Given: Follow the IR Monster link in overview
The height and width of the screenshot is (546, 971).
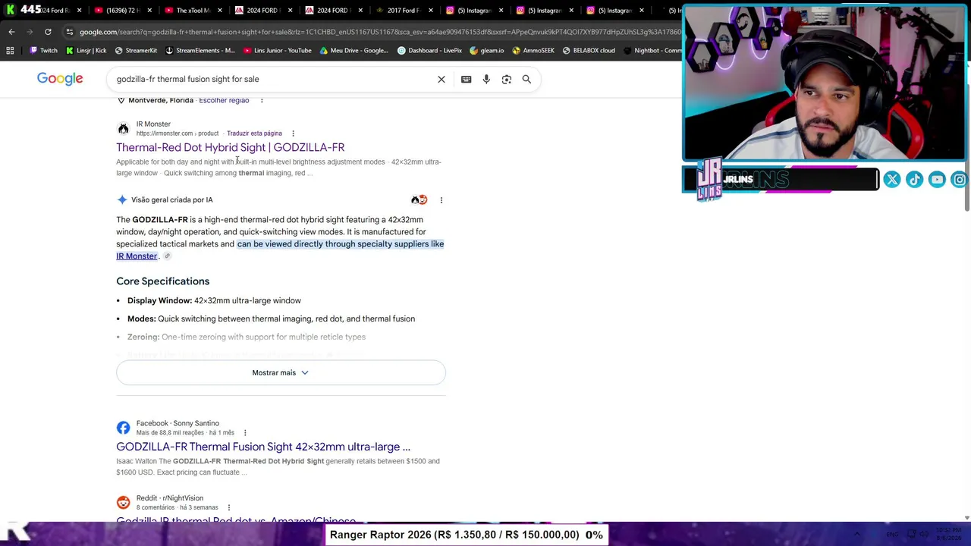Looking at the screenshot, I should coord(137,256).
